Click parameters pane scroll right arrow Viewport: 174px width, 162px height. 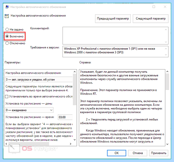pyautogui.click(x=70, y=144)
